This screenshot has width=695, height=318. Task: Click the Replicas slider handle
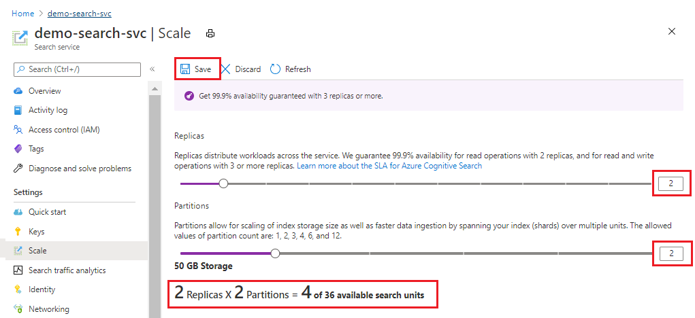tap(223, 183)
